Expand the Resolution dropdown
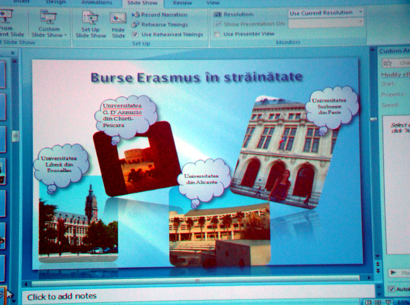This screenshot has width=410, height=305. coord(360,12)
